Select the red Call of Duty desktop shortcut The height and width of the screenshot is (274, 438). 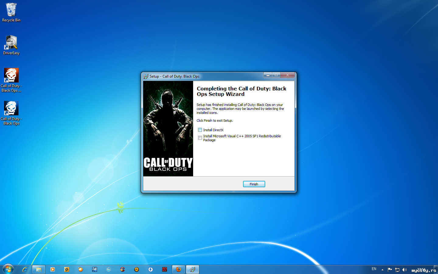point(11,80)
